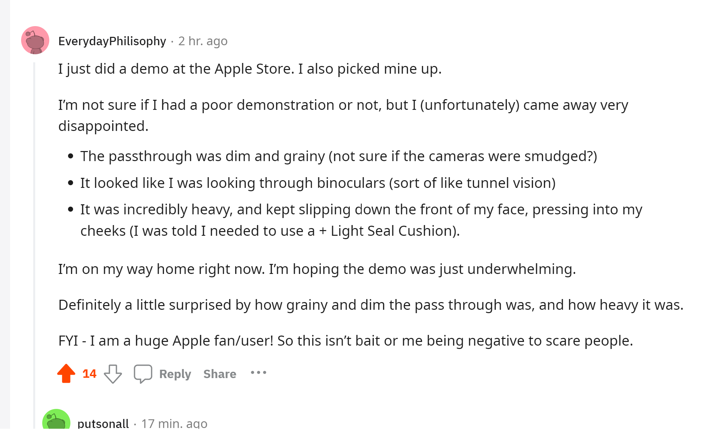
Task: Click the vote count number 14
Action: tap(89, 374)
